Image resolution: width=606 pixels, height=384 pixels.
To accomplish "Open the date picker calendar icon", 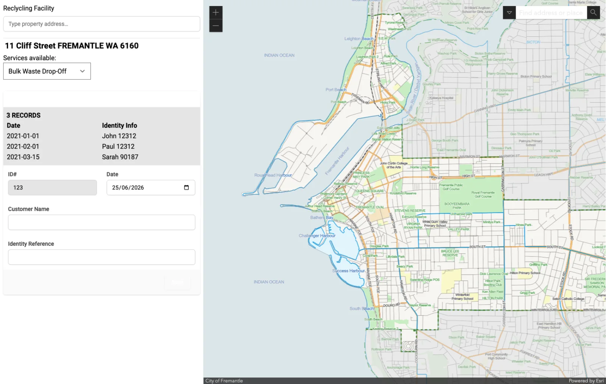I will pyautogui.click(x=186, y=187).
